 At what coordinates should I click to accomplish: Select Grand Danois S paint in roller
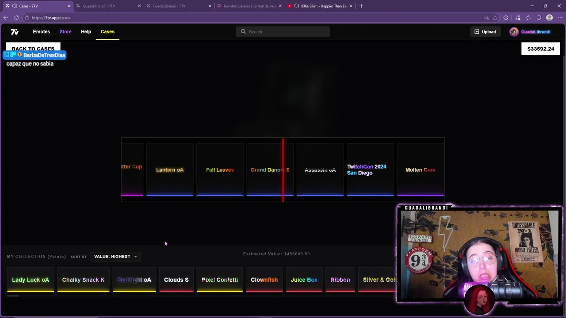tap(270, 170)
